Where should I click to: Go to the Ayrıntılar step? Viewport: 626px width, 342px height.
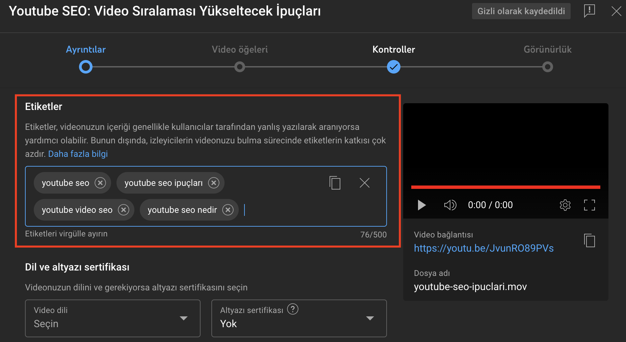(x=86, y=67)
